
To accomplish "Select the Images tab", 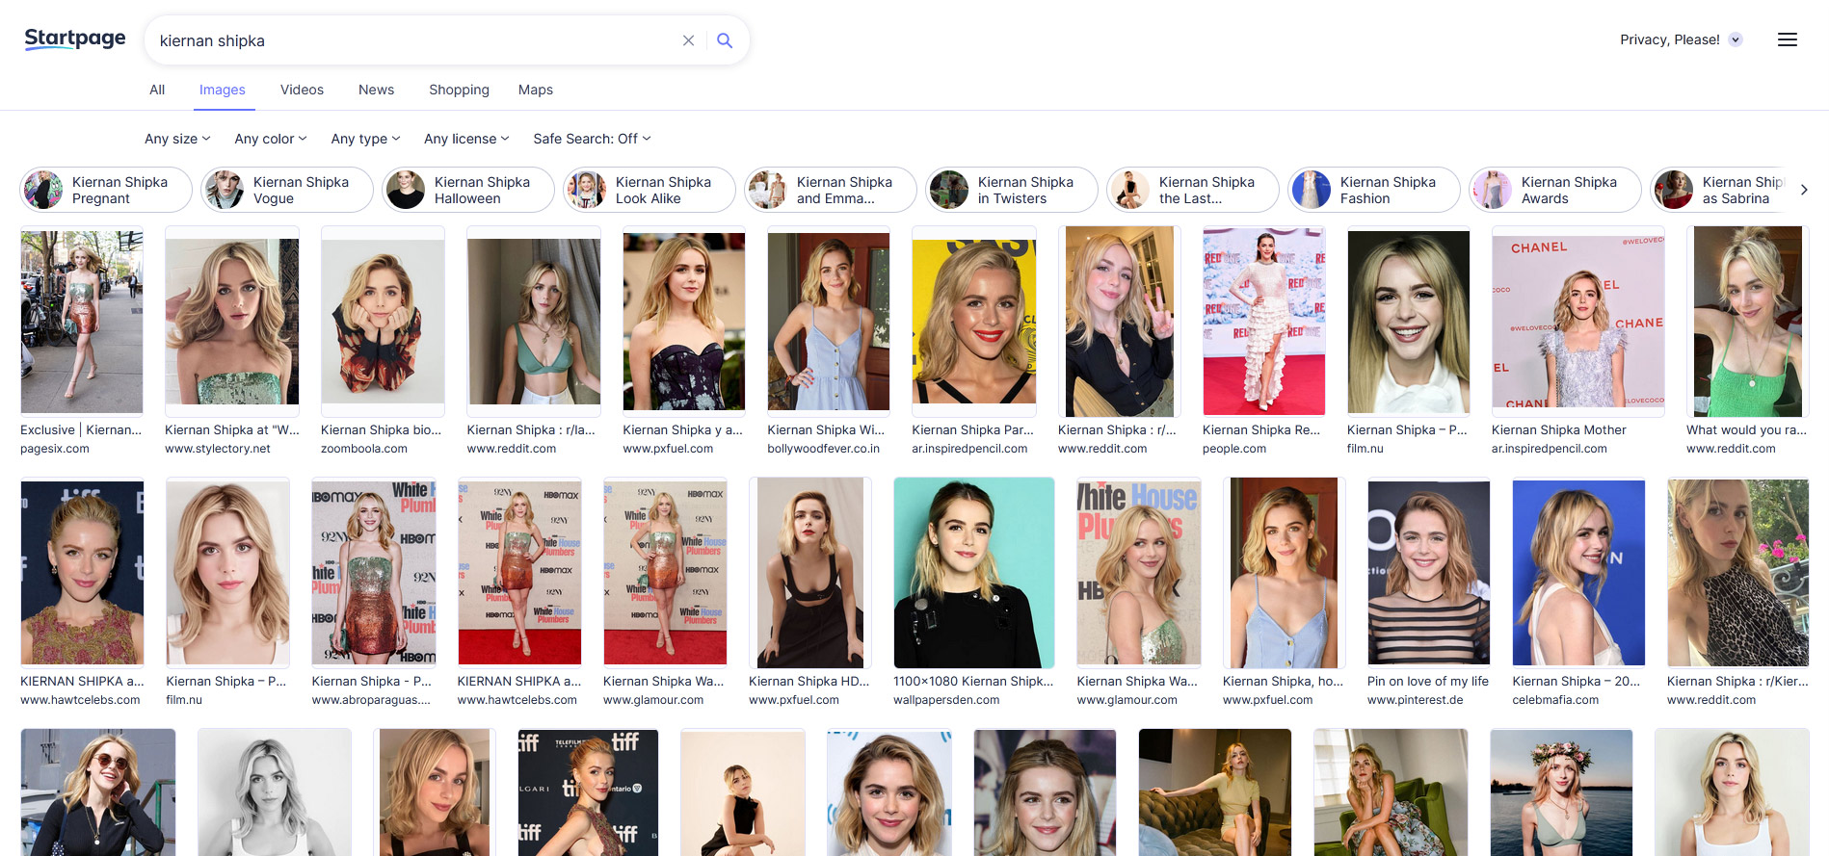I will click(x=223, y=90).
